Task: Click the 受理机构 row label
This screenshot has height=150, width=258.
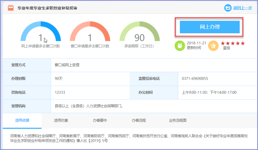Action: (x=18, y=106)
